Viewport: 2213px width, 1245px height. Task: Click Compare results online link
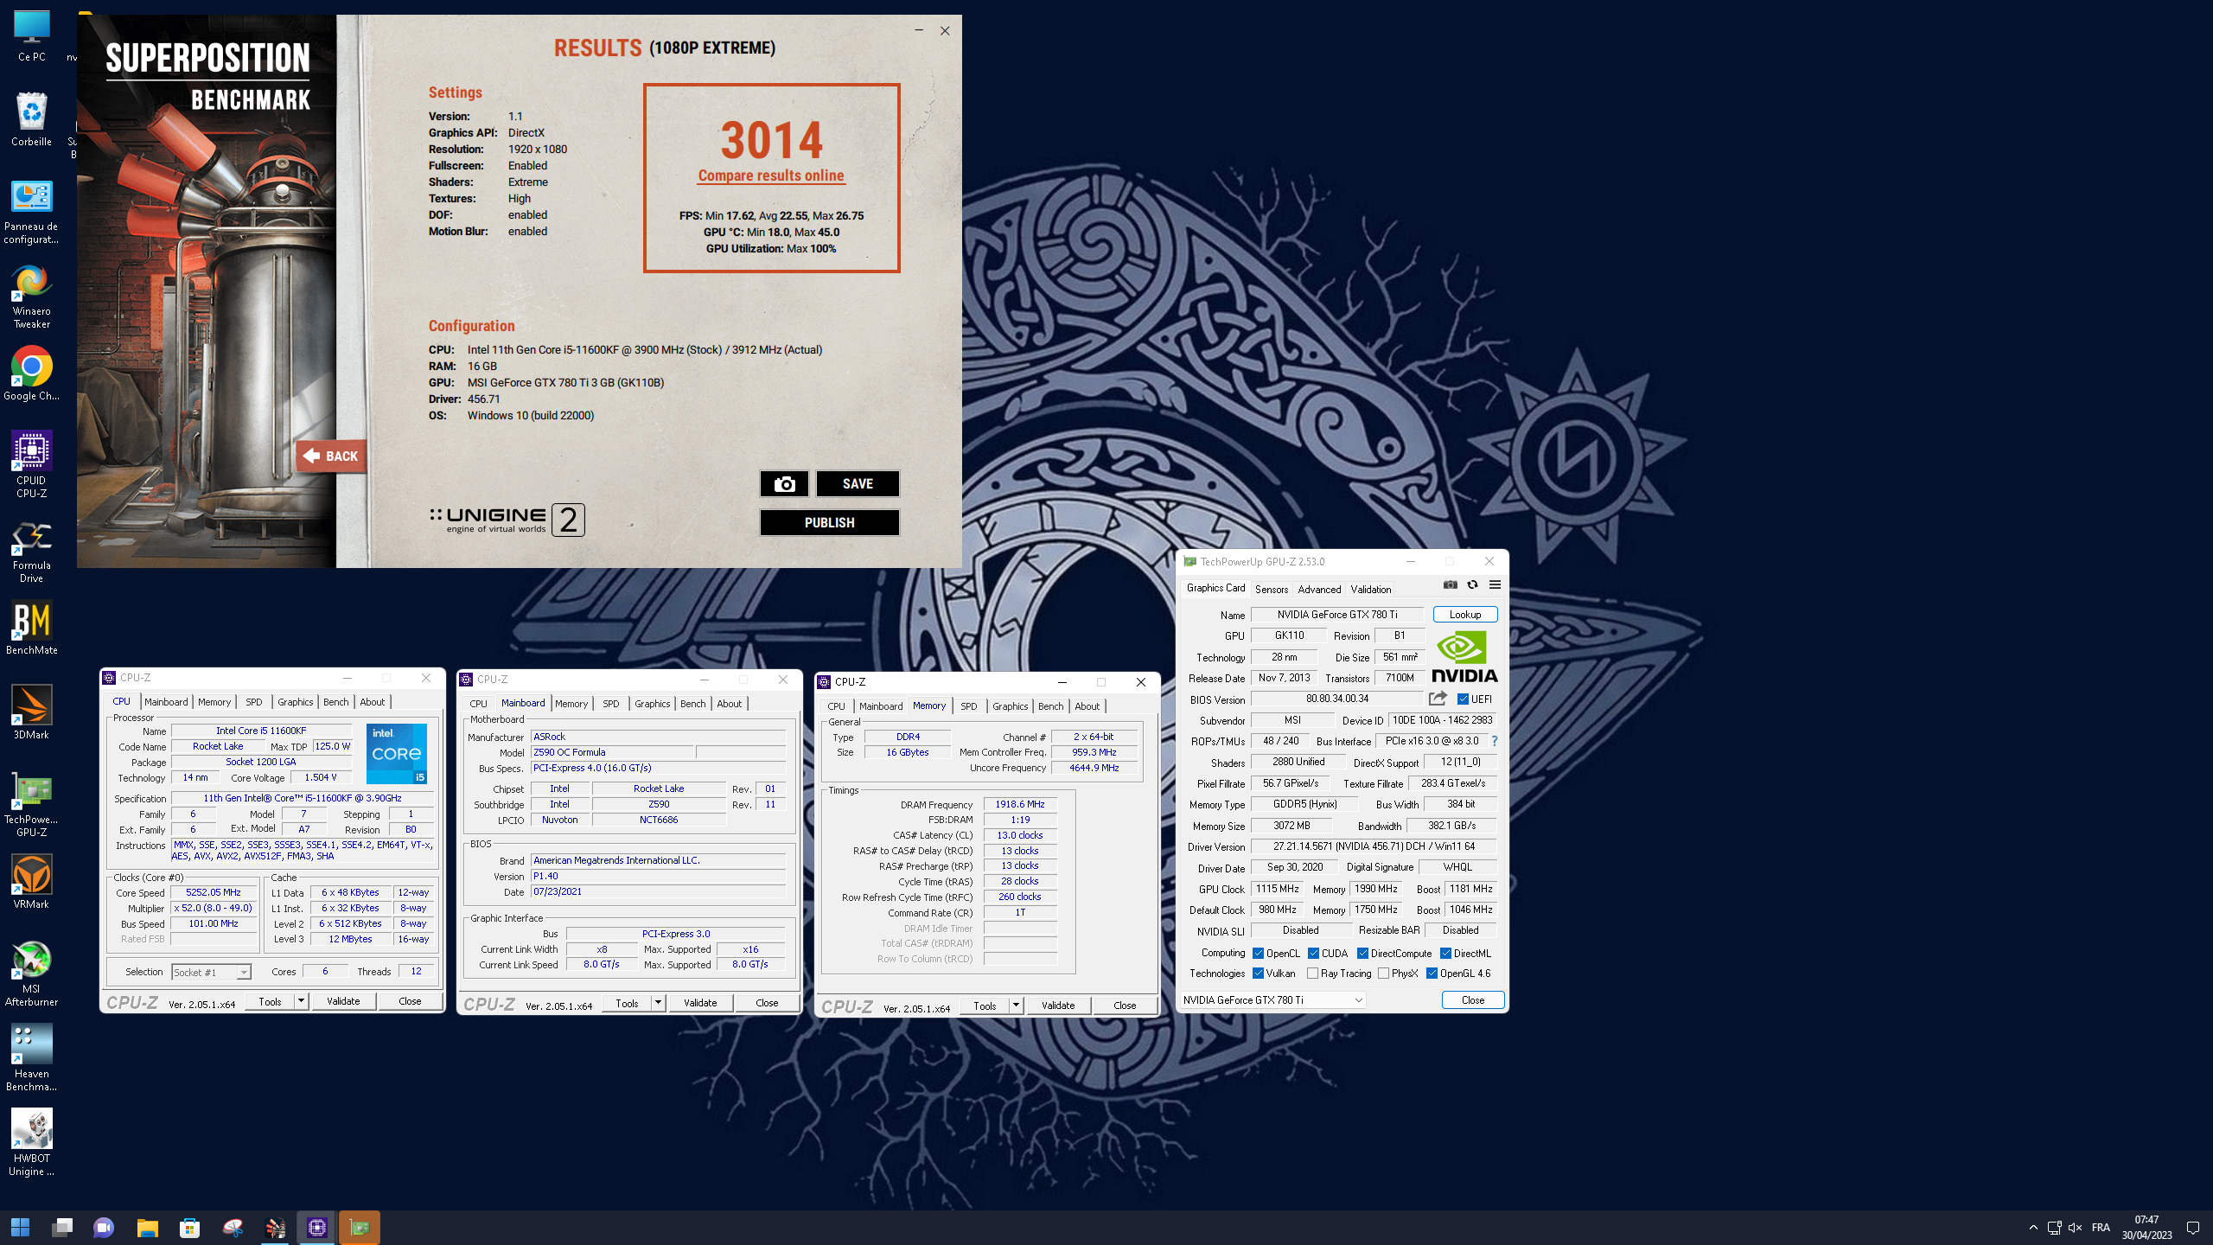pos(771,176)
